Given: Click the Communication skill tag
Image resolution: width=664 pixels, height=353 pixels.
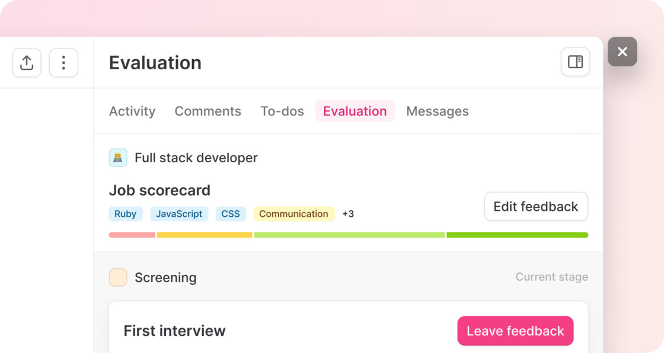Looking at the screenshot, I should point(294,214).
